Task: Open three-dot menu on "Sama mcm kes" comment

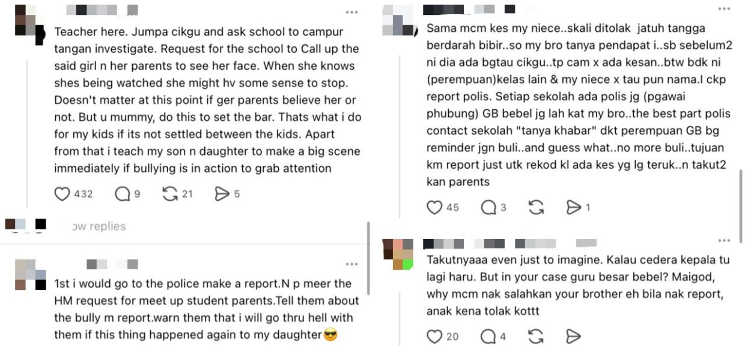Action: coord(724,9)
